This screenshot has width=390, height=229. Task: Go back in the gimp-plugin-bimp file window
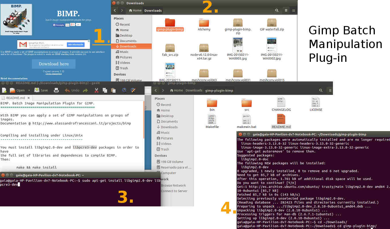(156, 90)
